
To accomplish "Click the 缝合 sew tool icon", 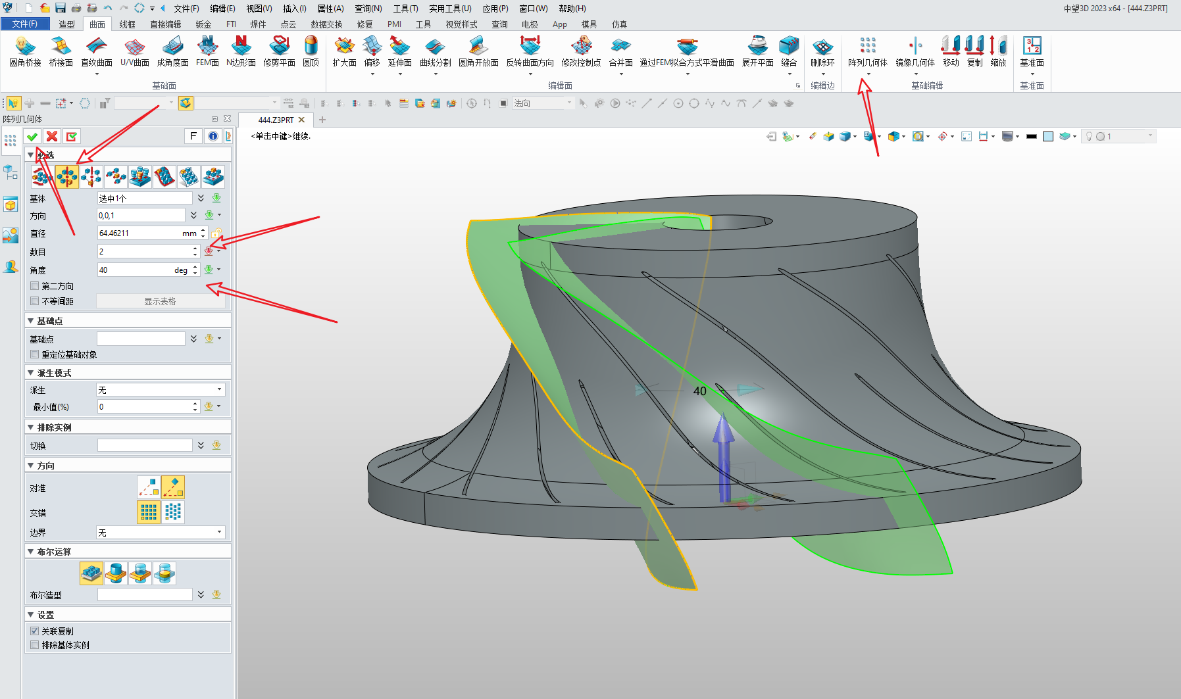I will click(x=788, y=46).
